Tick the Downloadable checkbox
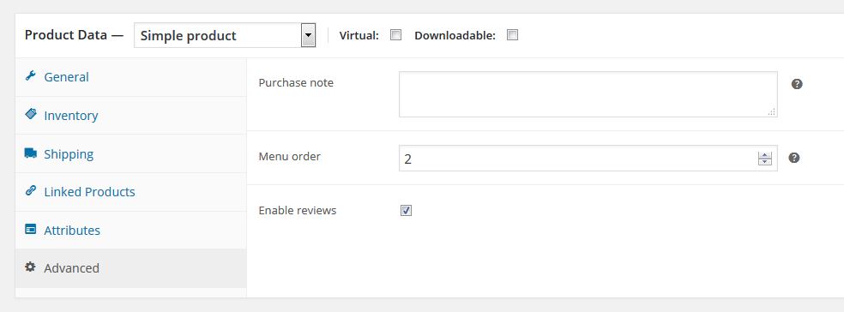844x312 pixels. click(x=512, y=35)
